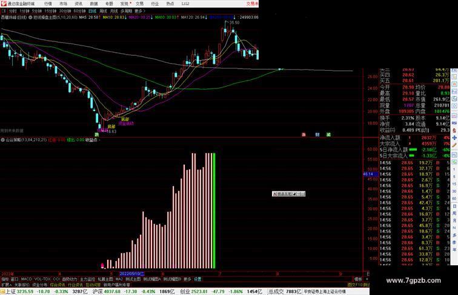This screenshot has height=295, width=458.
Task: Click 周 in right sidebar
Action: (454, 213)
